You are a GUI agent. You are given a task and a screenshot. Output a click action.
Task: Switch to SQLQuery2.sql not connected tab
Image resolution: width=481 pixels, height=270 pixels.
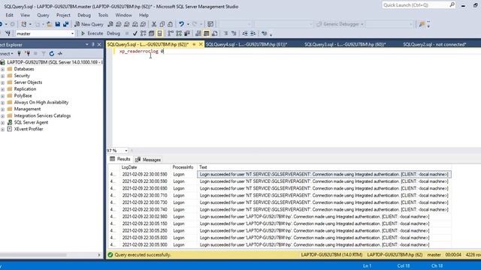click(434, 44)
